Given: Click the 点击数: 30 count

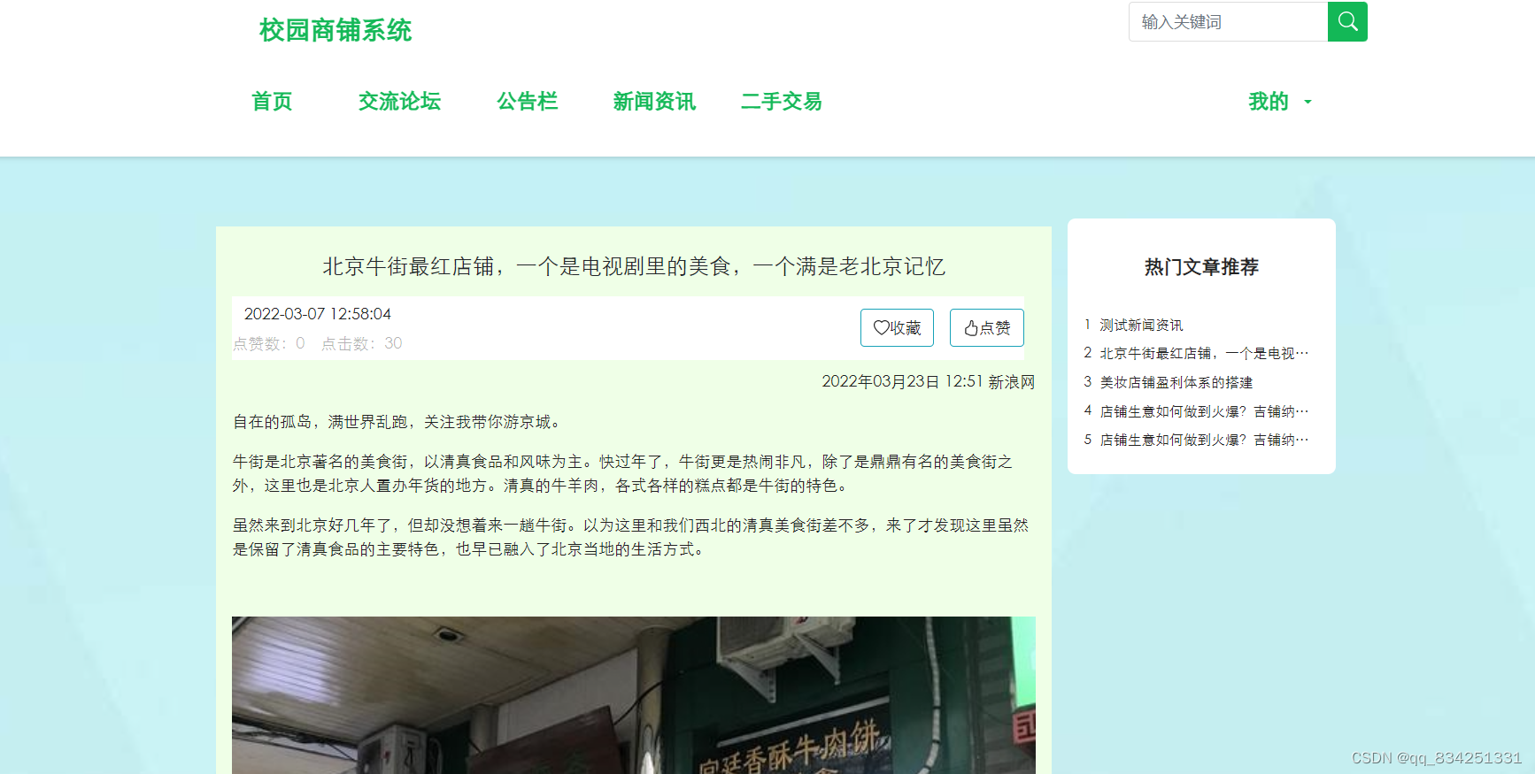Looking at the screenshot, I should point(361,343).
